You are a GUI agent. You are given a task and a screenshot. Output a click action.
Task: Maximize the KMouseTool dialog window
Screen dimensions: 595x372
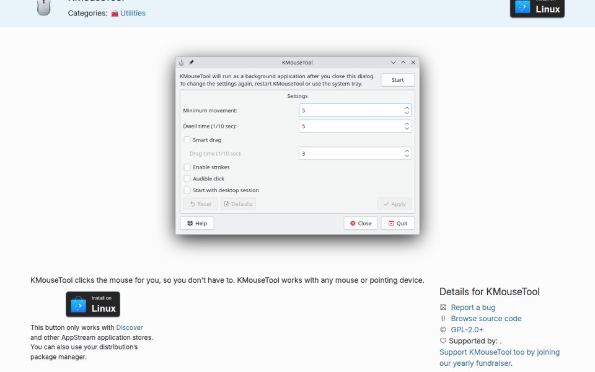[403, 62]
